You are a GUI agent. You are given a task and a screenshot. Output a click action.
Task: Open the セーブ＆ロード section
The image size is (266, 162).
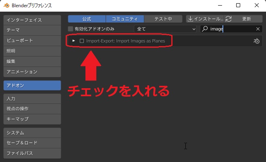[x=32, y=143]
